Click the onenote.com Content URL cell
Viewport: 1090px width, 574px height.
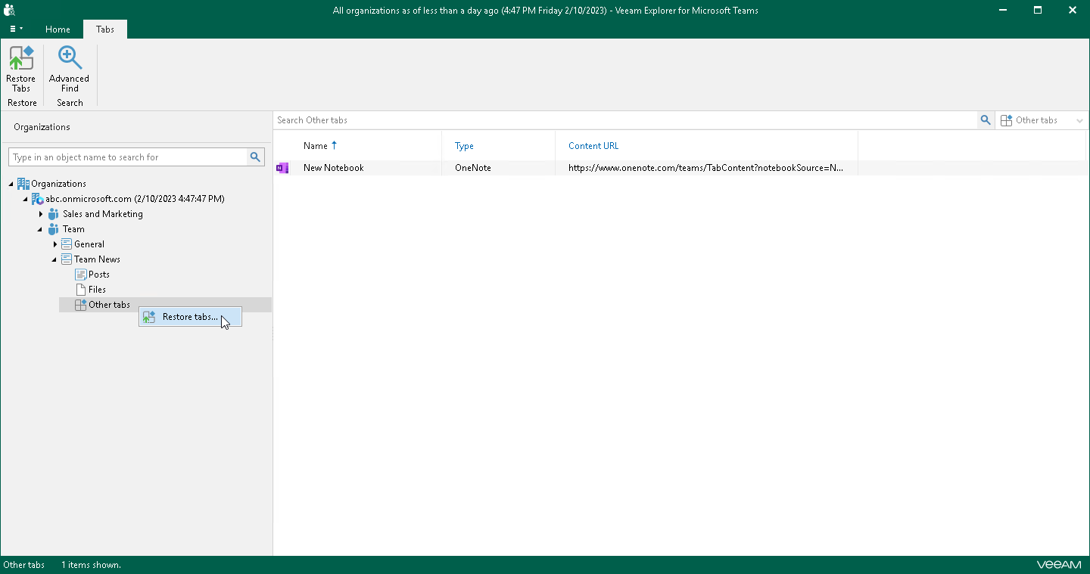(706, 168)
